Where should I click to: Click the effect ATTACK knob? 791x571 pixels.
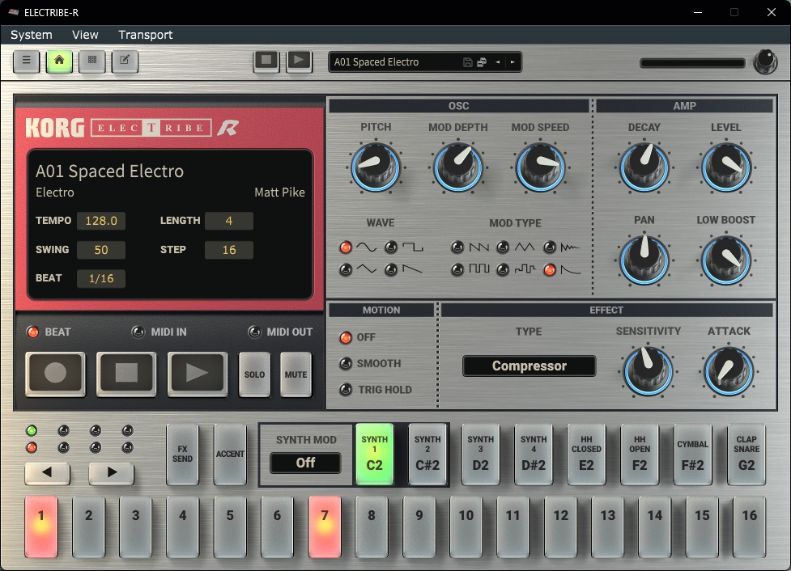729,371
